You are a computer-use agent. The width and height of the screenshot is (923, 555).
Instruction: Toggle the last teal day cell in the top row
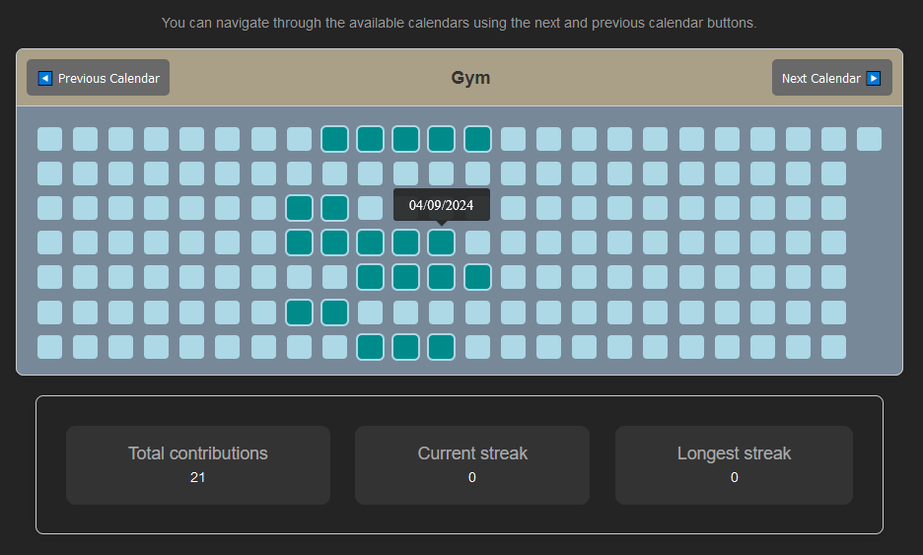click(x=477, y=139)
